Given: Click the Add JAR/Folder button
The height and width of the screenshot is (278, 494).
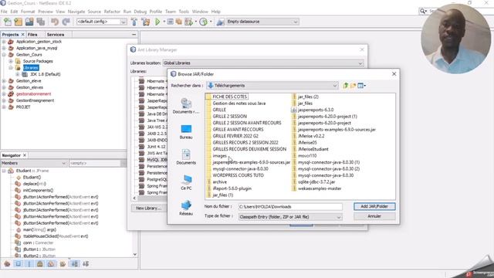Looking at the screenshot, I should tap(374, 206).
